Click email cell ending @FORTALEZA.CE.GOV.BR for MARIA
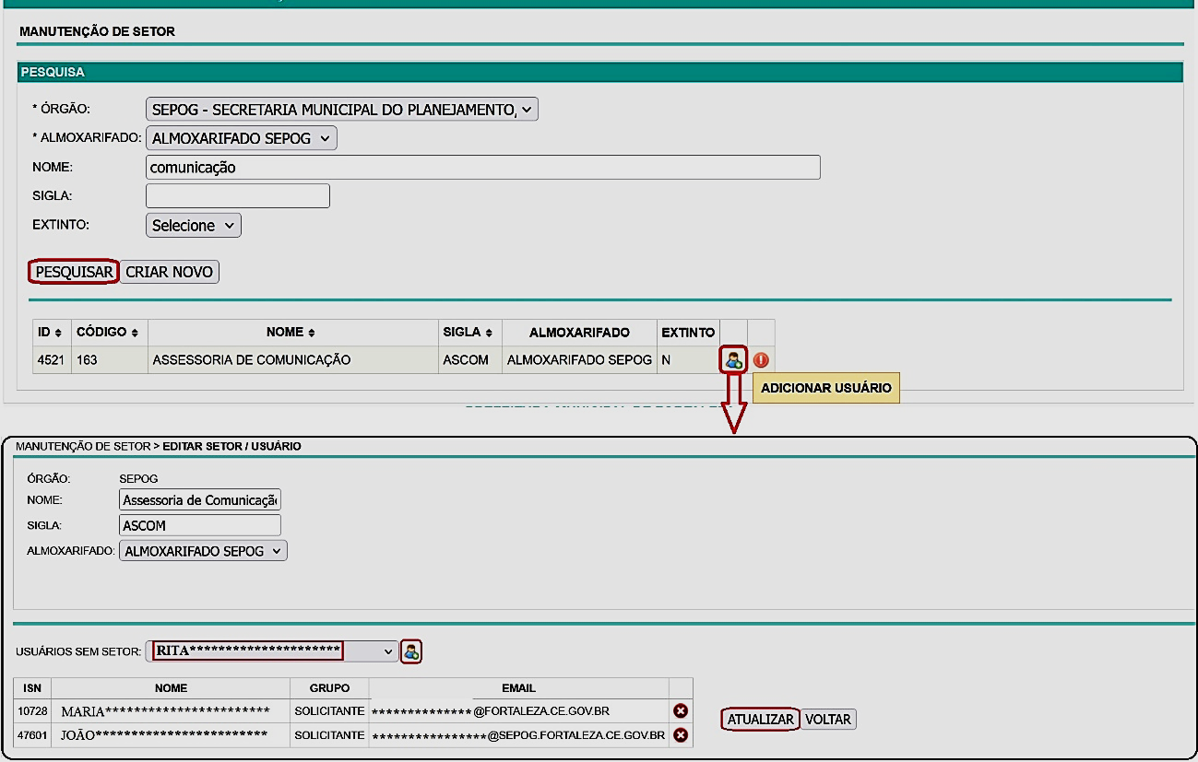 click(x=519, y=711)
